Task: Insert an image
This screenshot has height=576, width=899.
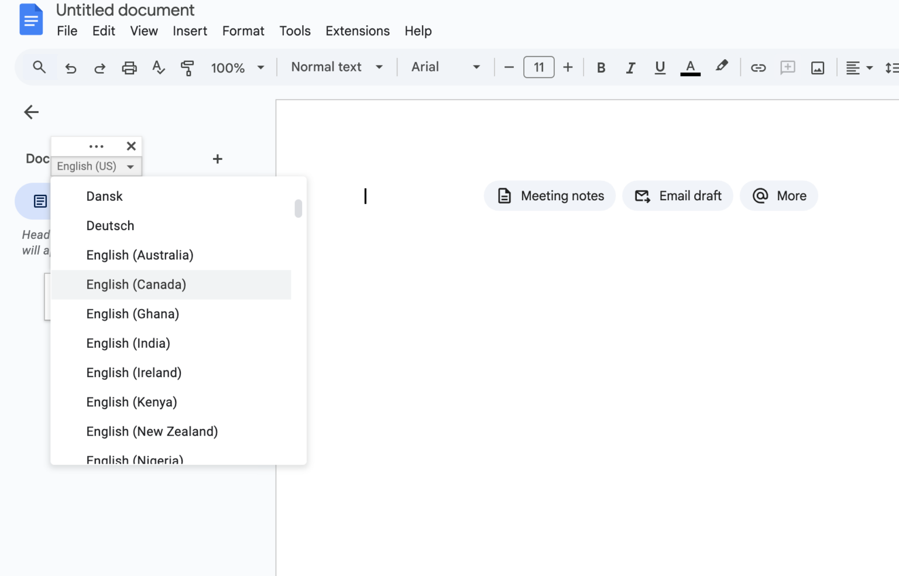Action: click(x=817, y=67)
